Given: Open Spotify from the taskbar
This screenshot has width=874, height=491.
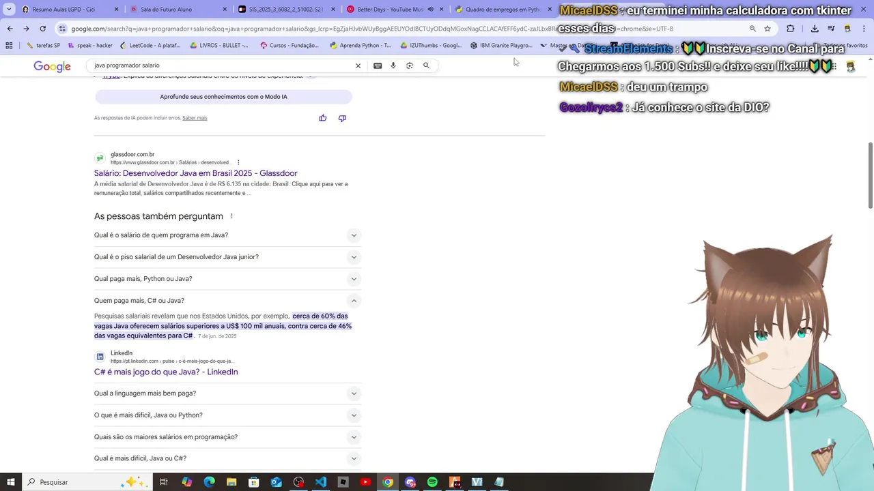Looking at the screenshot, I should coord(432,482).
